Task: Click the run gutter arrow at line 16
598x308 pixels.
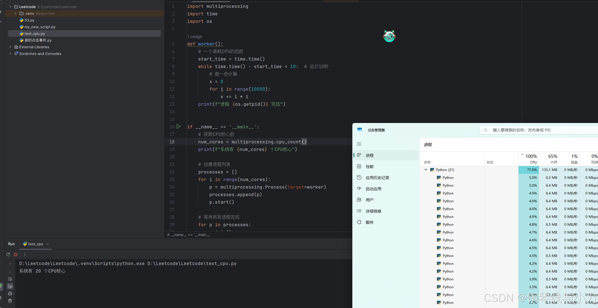Action: (x=179, y=126)
